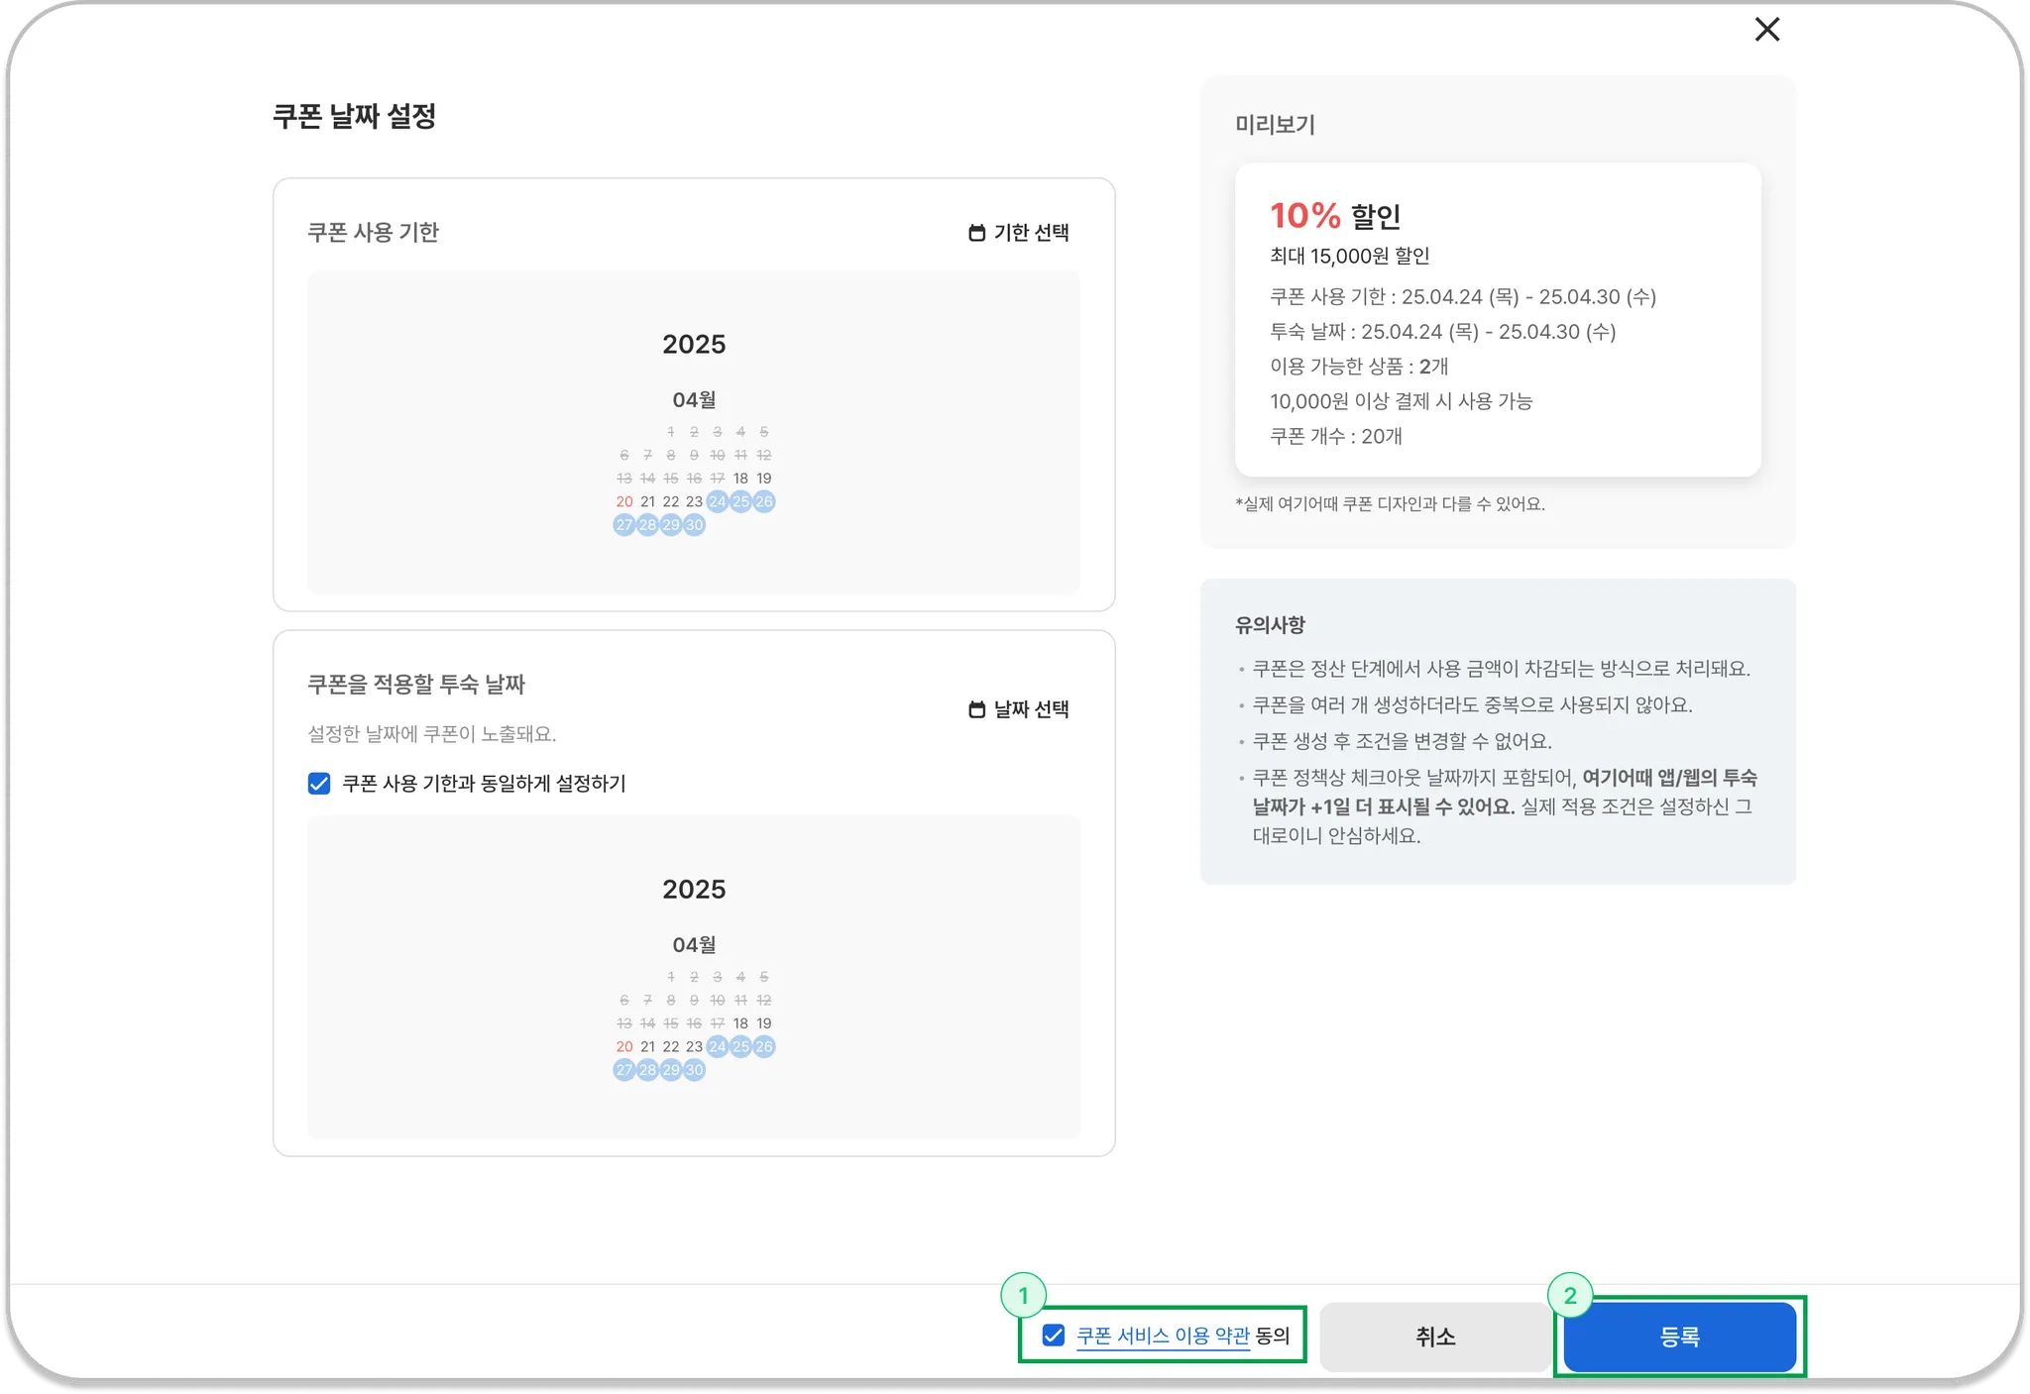This screenshot has height=1394, width=2030.
Task: Click calendar icon beside 기한 선택
Action: pos(976,233)
